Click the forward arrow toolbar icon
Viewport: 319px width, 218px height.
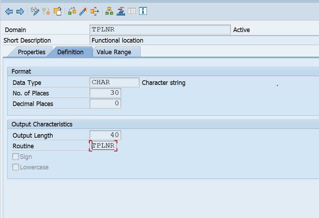click(x=20, y=11)
